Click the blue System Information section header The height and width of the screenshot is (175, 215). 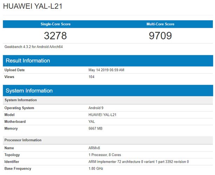[x=108, y=91]
